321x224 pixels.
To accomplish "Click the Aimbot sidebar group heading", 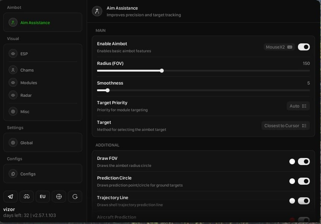I will point(14,7).
